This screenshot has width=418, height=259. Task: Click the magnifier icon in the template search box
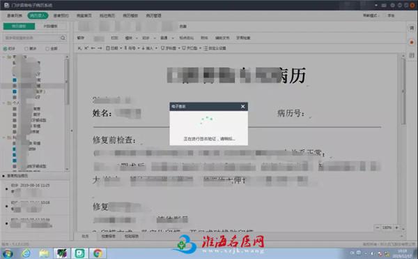pyautogui.click(x=63, y=38)
